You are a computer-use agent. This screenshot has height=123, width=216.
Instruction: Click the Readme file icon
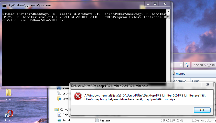coord(97,120)
